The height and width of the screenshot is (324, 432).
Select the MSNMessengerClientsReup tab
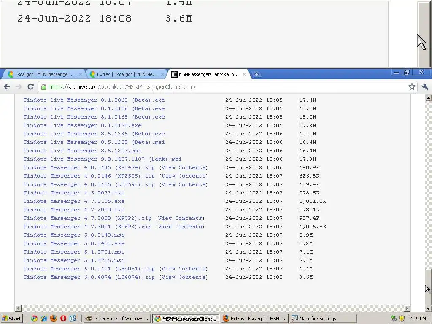[x=208, y=74]
